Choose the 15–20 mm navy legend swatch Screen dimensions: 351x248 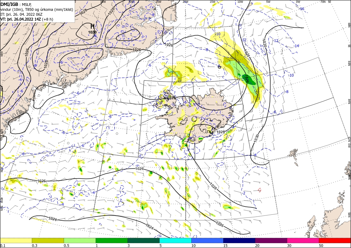click(239, 240)
